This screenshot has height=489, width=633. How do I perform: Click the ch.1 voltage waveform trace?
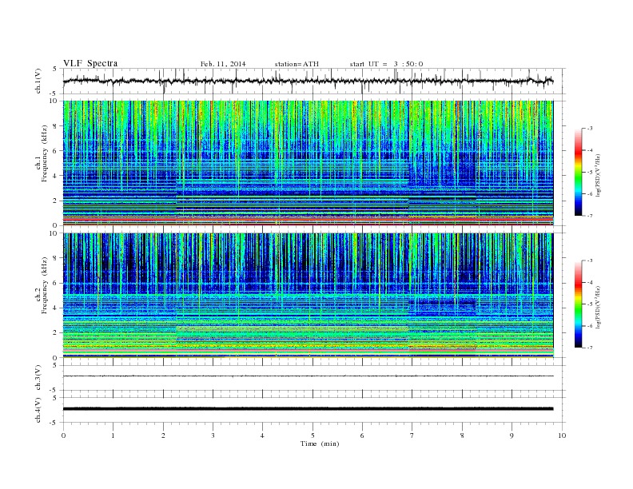(x=308, y=81)
